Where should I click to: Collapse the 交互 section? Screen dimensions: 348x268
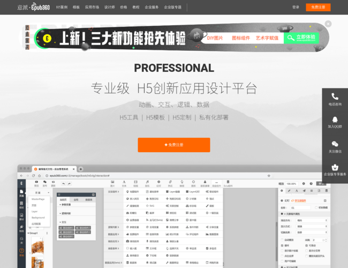tap(60, 222)
